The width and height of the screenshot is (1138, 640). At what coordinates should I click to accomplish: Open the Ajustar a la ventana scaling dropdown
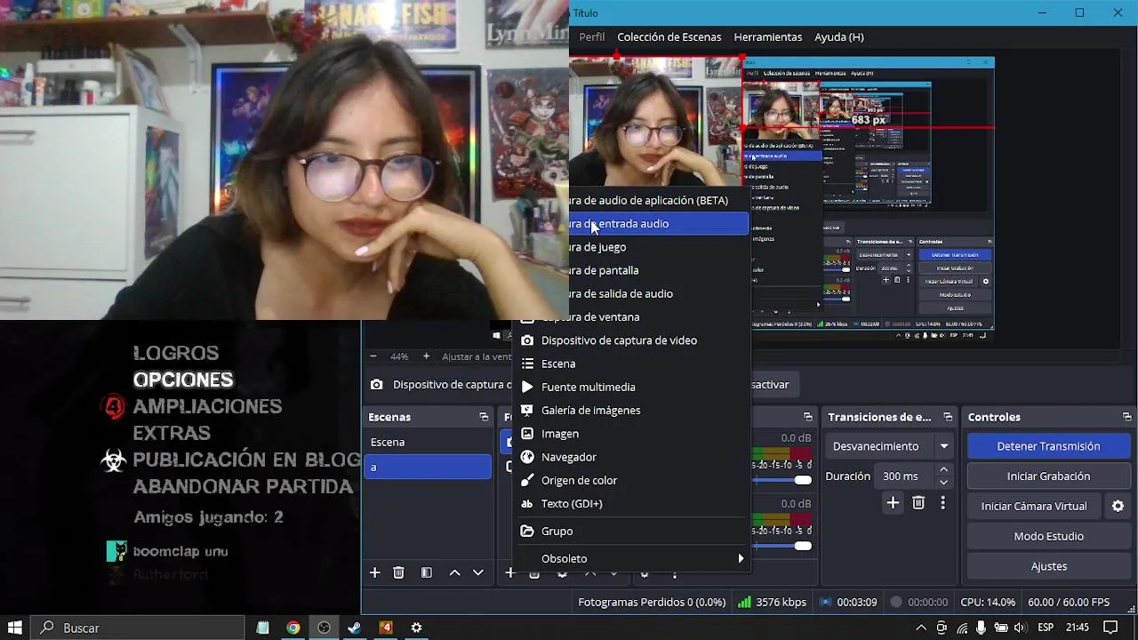478,356
